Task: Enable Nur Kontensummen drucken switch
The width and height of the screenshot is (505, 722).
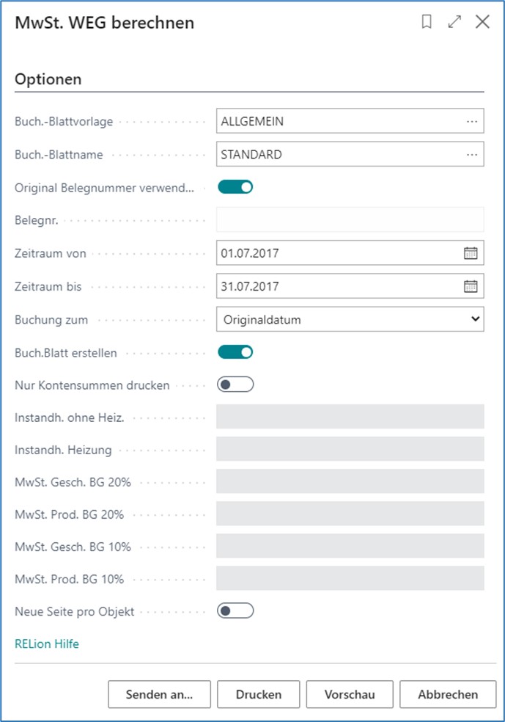Action: point(235,384)
